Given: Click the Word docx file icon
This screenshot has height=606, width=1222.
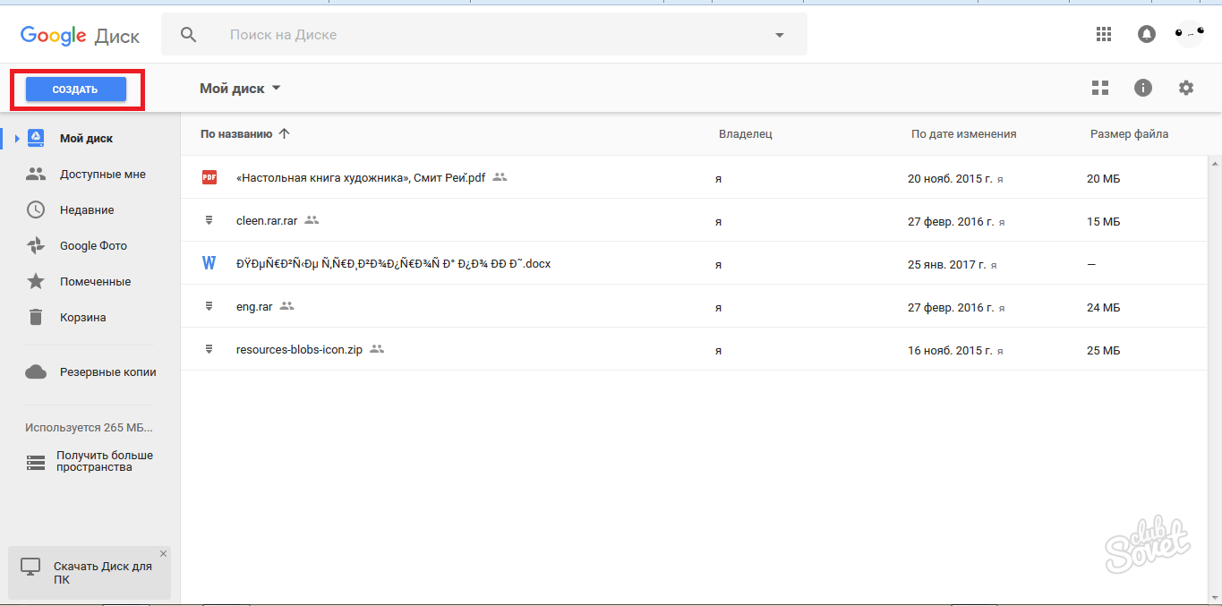Looking at the screenshot, I should coord(209,264).
